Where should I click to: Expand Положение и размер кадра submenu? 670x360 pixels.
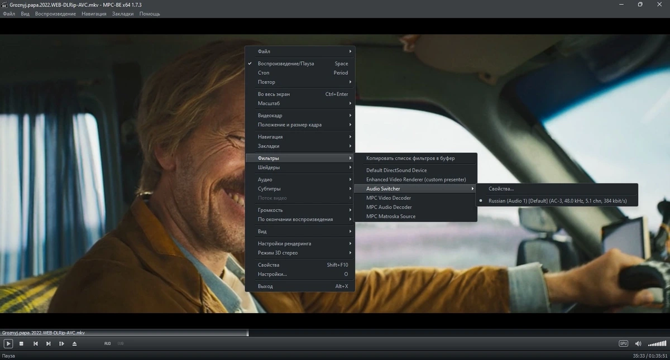coord(300,124)
